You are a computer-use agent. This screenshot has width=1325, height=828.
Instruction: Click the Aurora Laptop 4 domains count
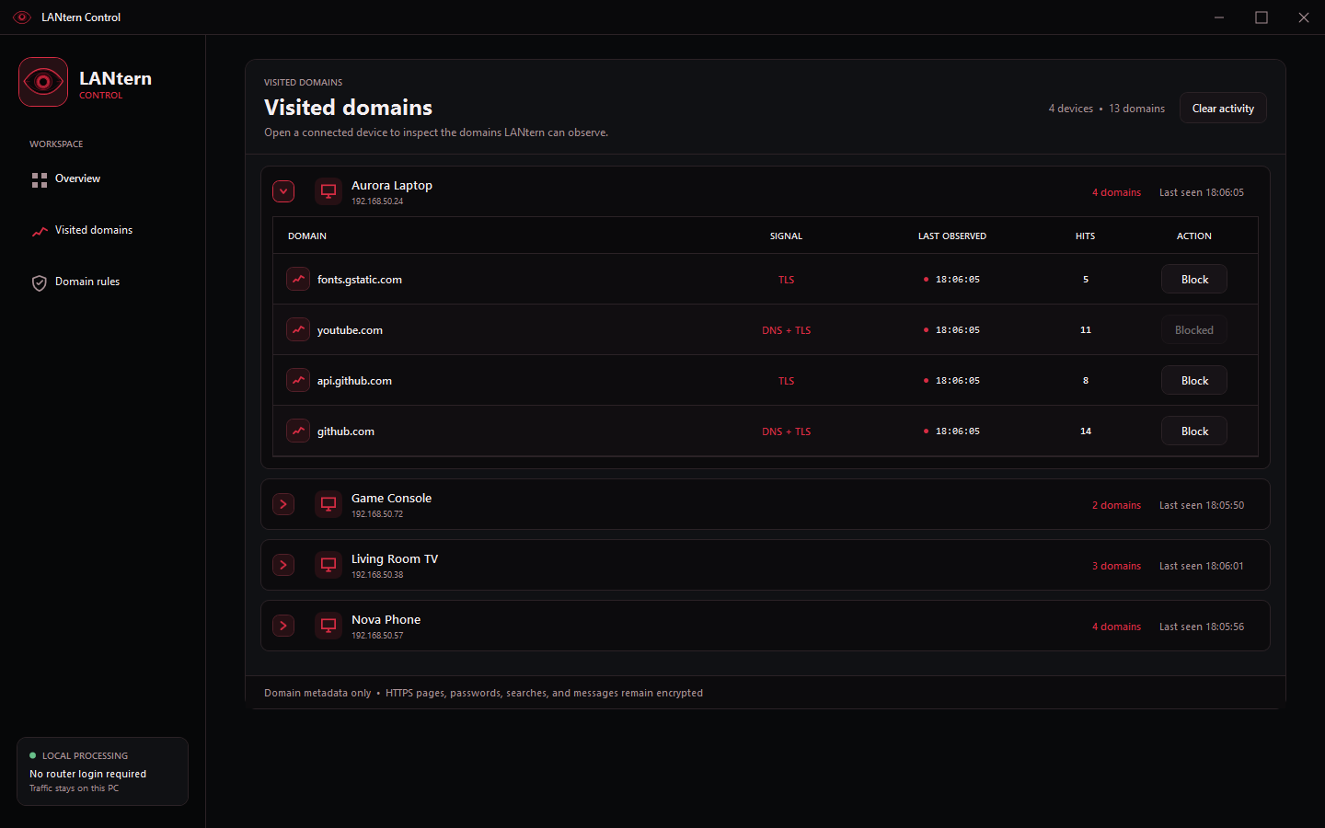coord(1116,192)
